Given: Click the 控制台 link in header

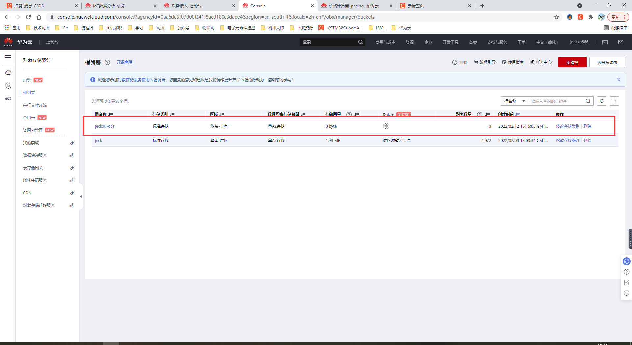Looking at the screenshot, I should (x=52, y=42).
